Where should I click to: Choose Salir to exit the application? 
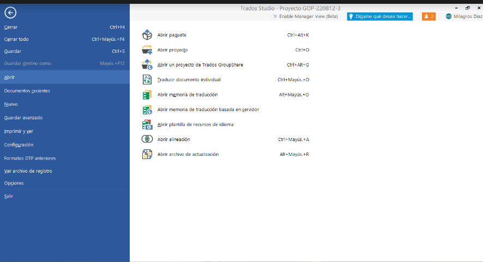(x=65, y=196)
